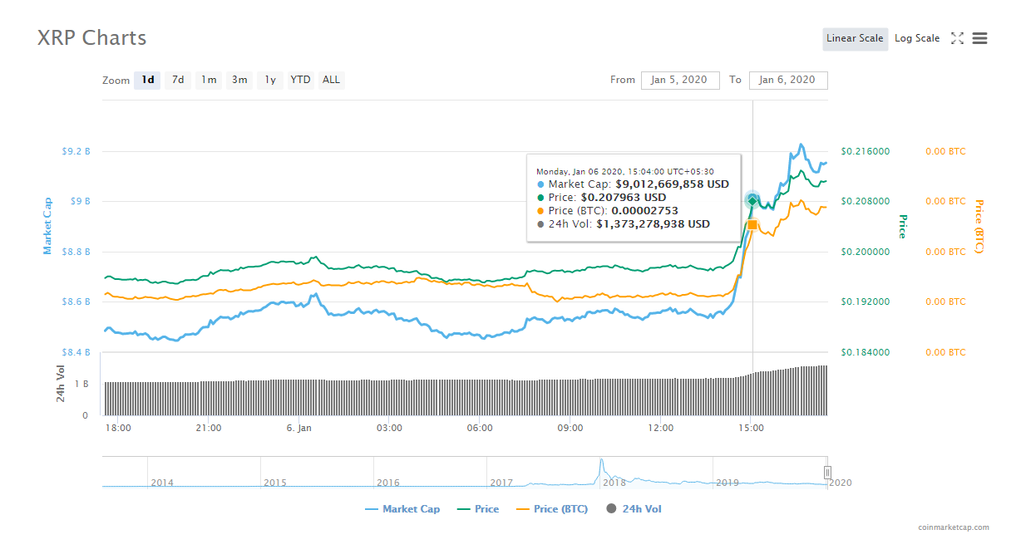Edit the To date field Jan 6, 2020
Screen dimensions: 1021x559
788,80
